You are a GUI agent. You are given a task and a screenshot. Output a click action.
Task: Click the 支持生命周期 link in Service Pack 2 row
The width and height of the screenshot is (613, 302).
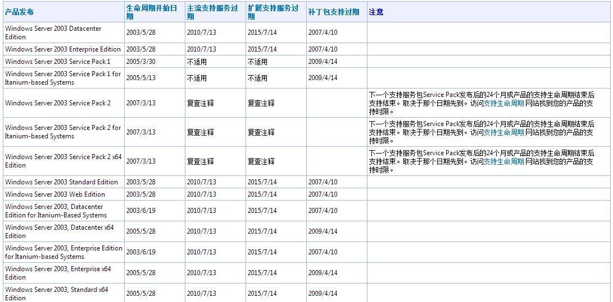[x=504, y=103]
